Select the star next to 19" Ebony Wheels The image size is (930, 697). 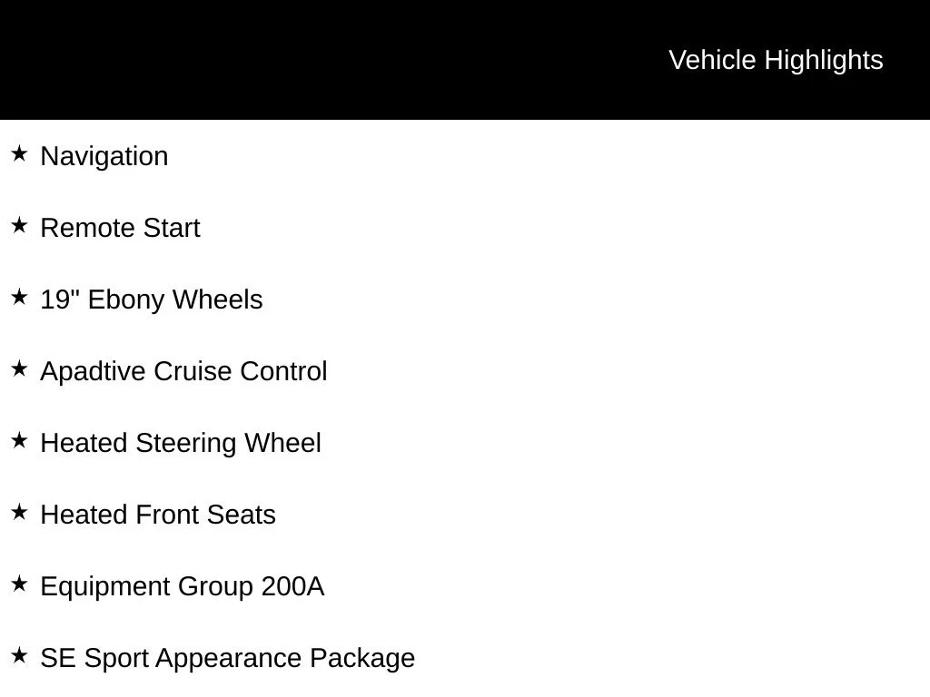(19, 297)
